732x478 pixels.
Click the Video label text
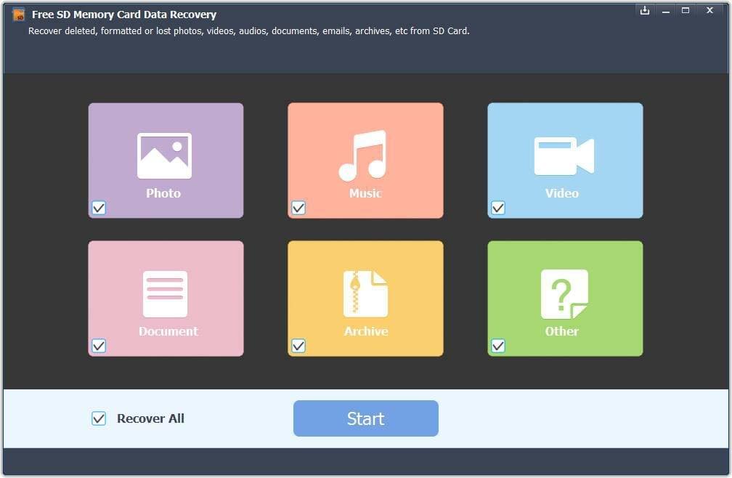(x=562, y=193)
